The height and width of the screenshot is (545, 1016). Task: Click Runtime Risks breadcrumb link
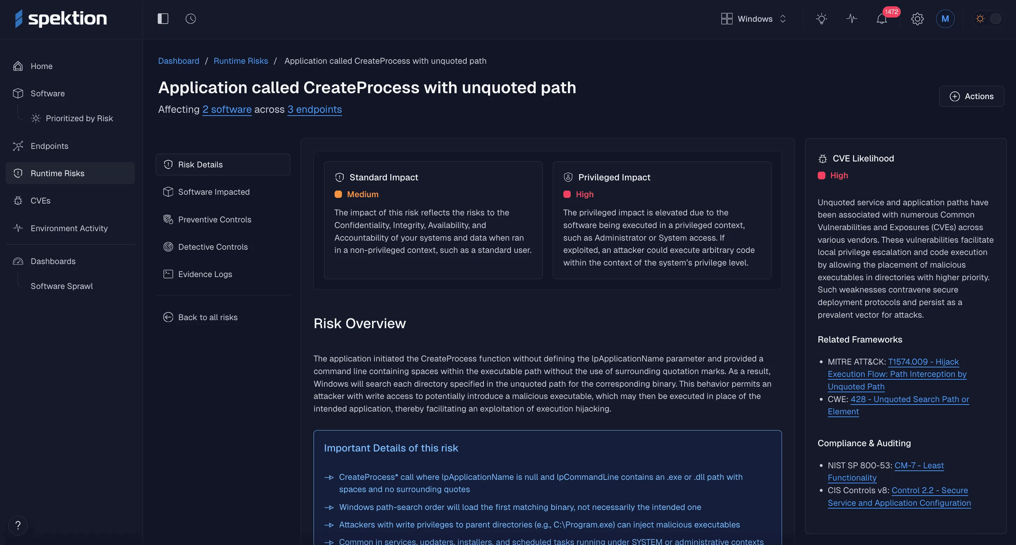241,61
